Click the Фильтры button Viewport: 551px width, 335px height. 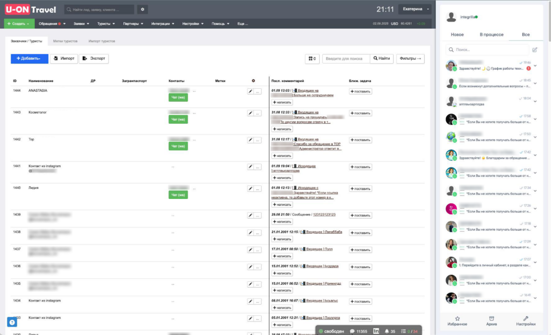click(x=410, y=59)
